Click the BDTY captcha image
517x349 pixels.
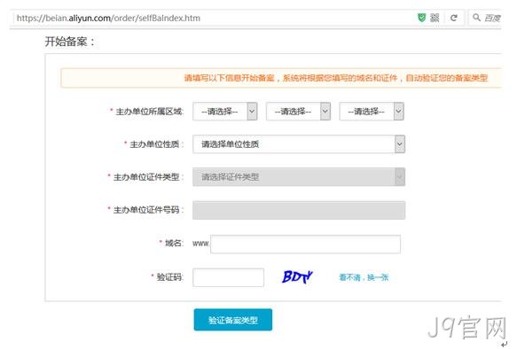click(x=297, y=277)
